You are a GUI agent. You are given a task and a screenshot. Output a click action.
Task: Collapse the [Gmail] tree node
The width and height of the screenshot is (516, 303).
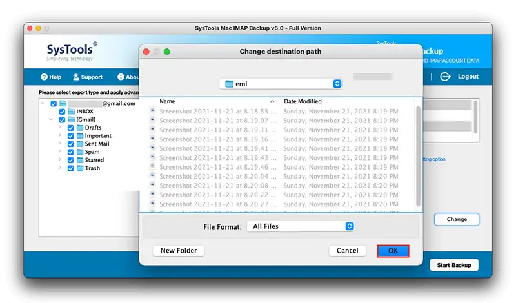click(x=51, y=119)
